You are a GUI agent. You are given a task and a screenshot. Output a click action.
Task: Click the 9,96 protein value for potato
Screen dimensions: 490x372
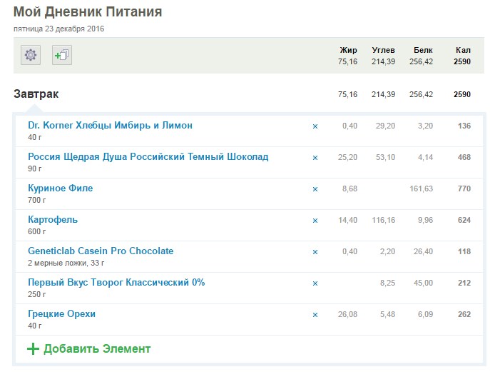[x=425, y=220]
